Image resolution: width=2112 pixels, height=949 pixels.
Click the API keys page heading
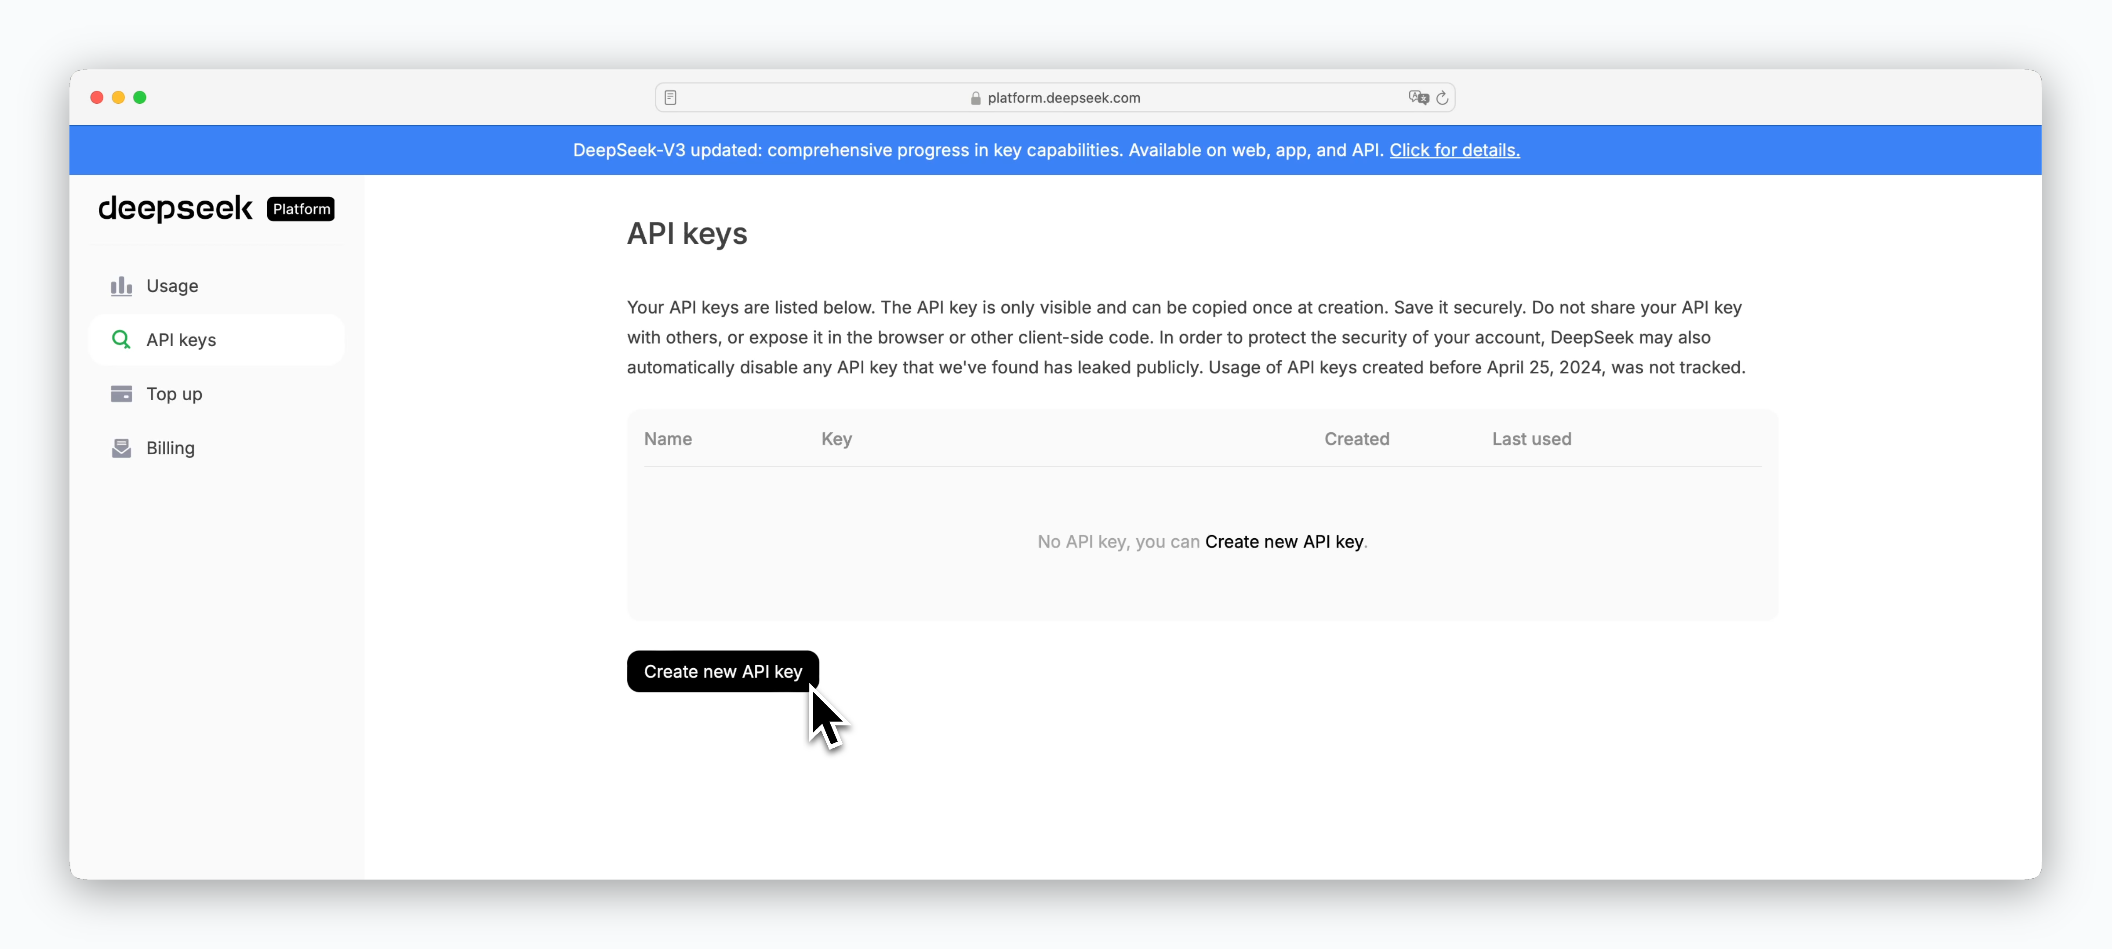[x=687, y=234]
